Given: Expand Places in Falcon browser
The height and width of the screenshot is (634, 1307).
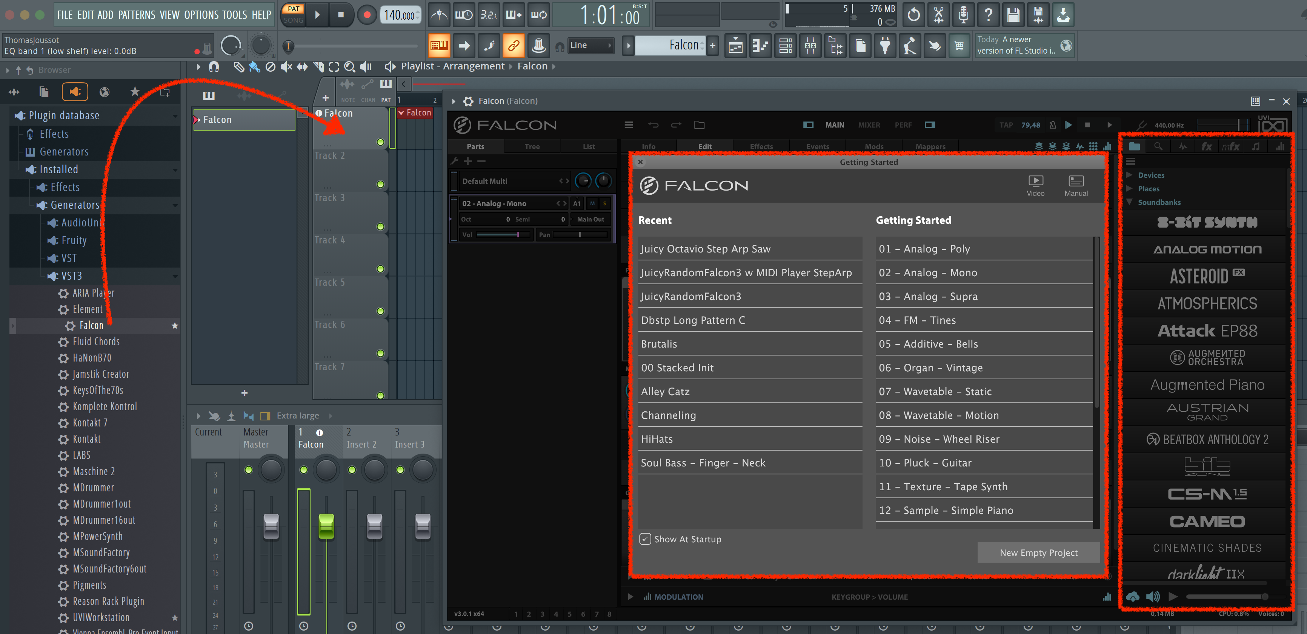Looking at the screenshot, I should pyautogui.click(x=1129, y=188).
